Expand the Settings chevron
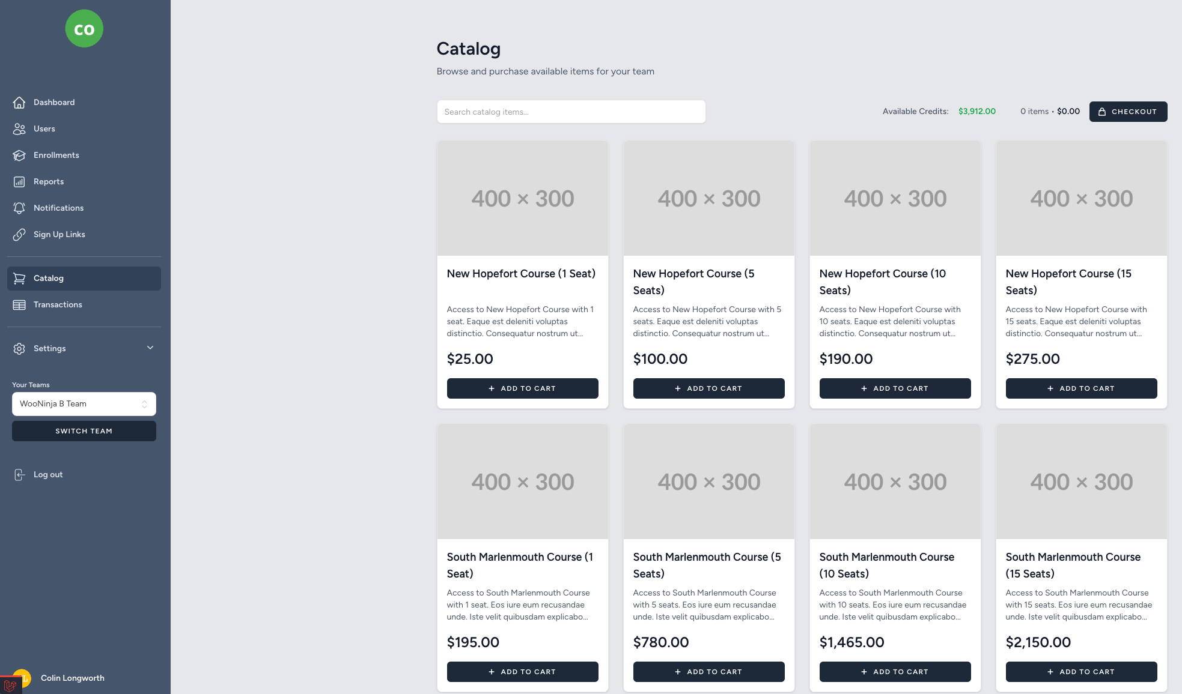Screen dimensions: 1182x694 [150, 348]
